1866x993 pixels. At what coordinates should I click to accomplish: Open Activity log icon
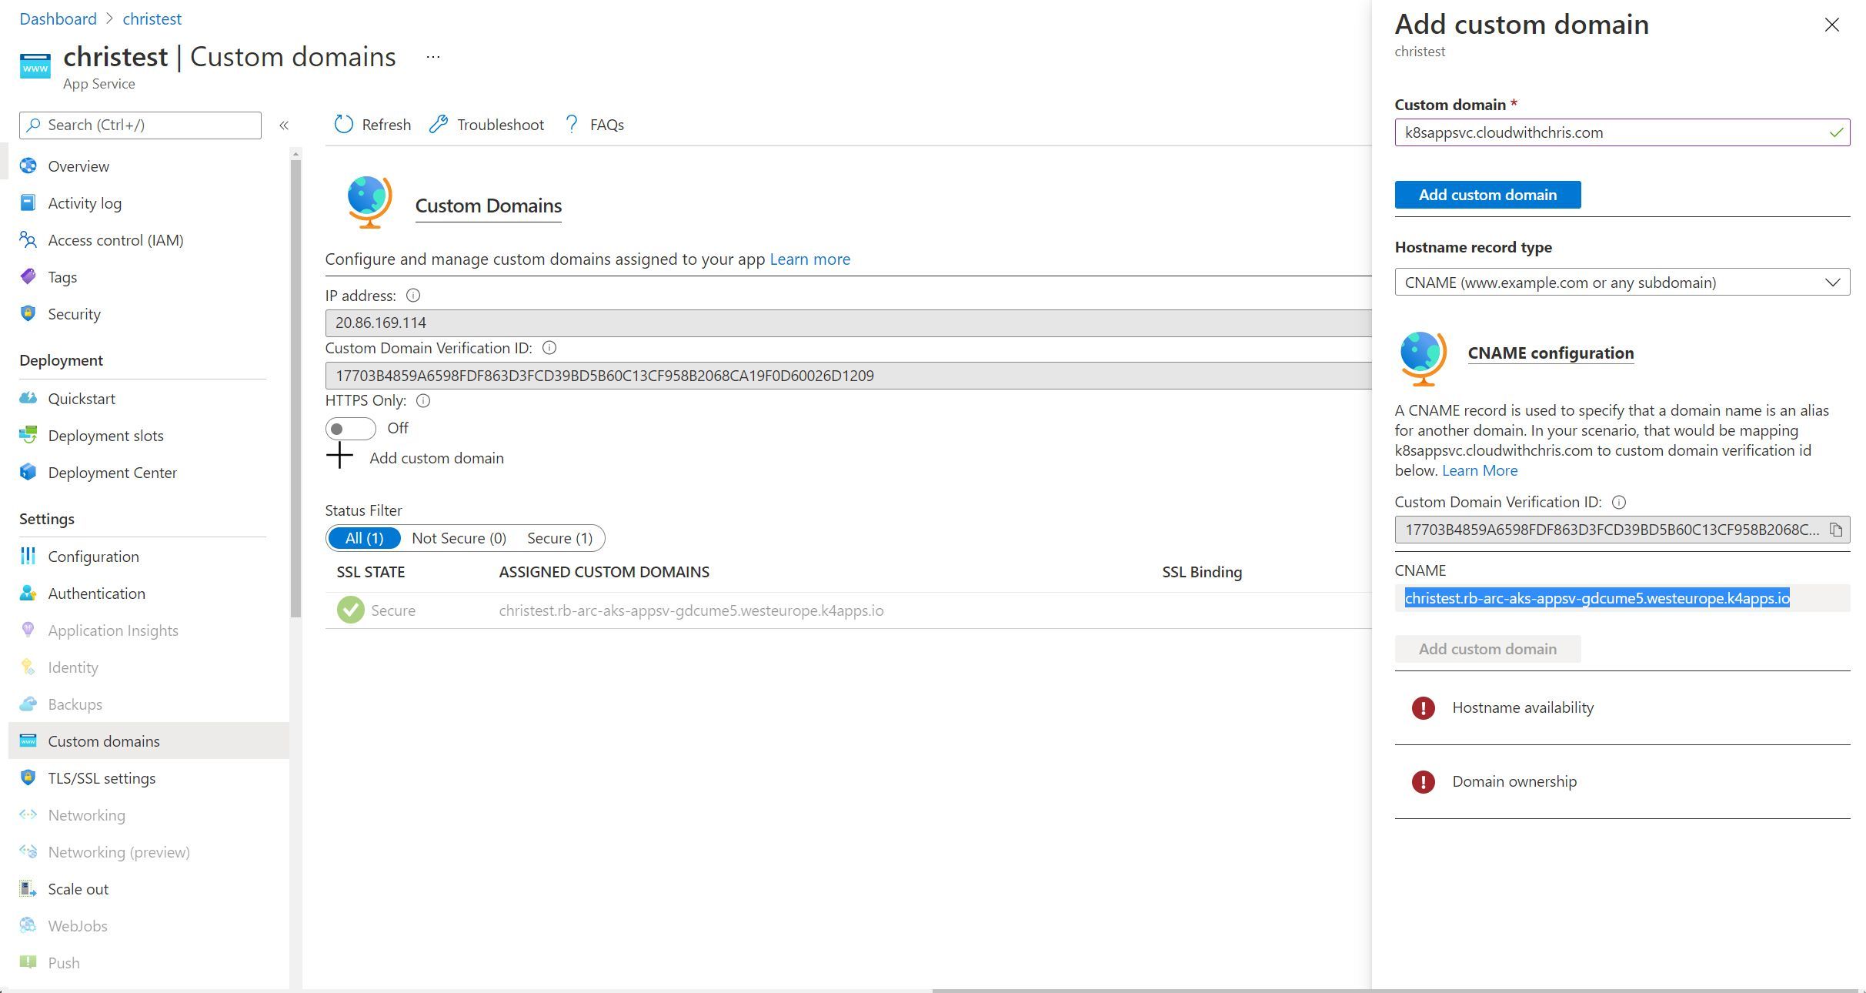28,203
